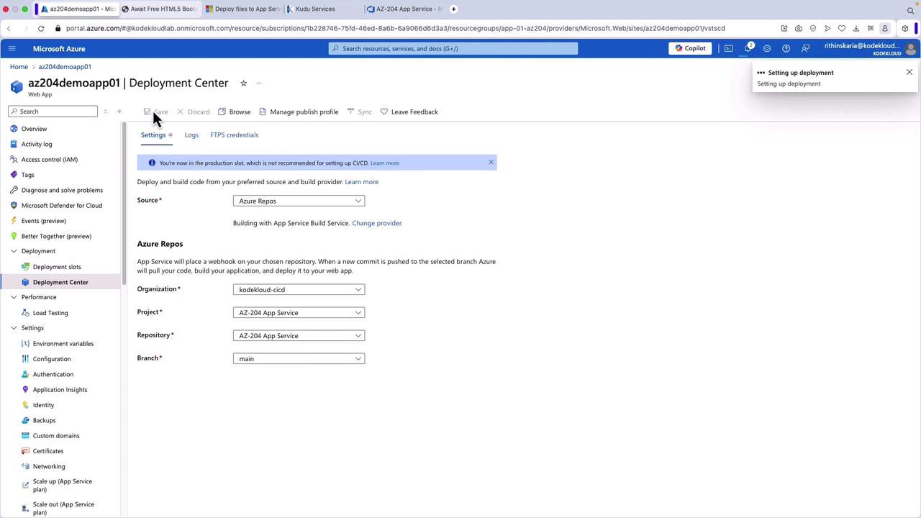Screen dimensions: 921x518
Task: Open the Copilot button
Action: coord(690,48)
